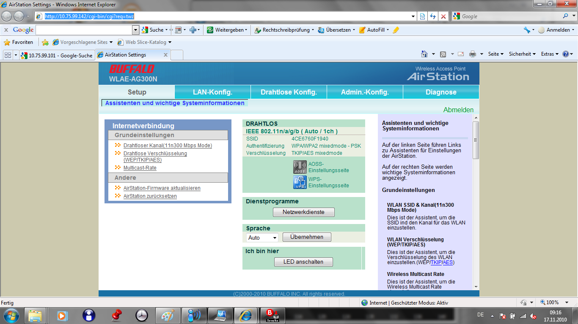Image resolution: width=578 pixels, height=324 pixels.
Task: Click the WPS icon
Action: (300, 182)
